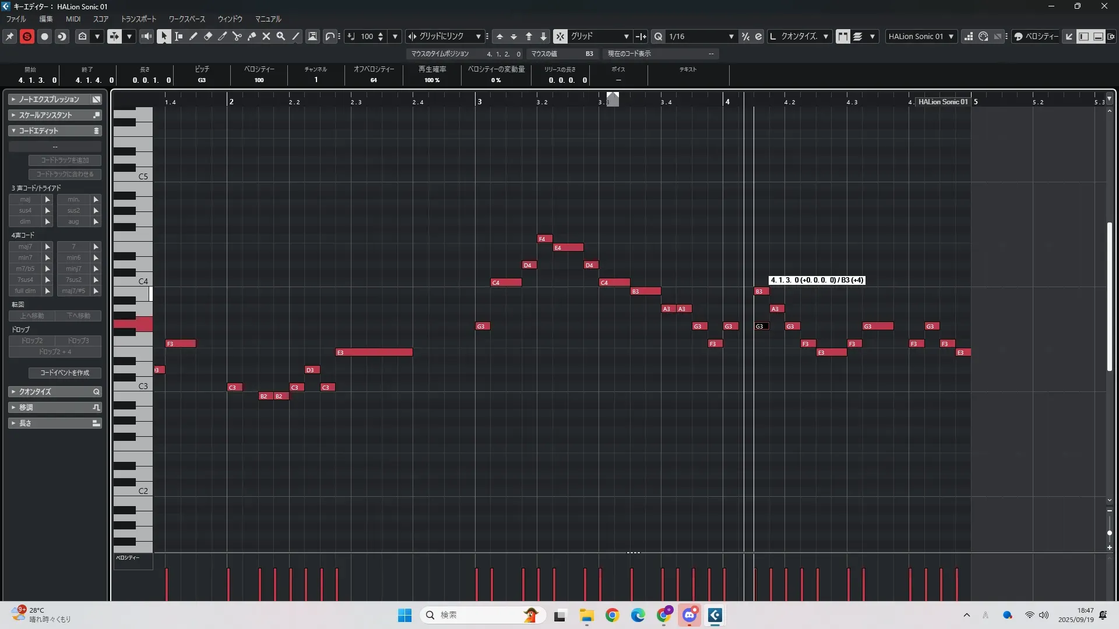Screen dimensions: 1119x629
Task: Select the Split scissors tool
Action: [237, 36]
